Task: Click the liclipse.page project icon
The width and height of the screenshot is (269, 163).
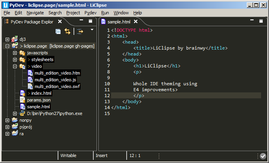Action: pyautogui.click(x=15, y=46)
